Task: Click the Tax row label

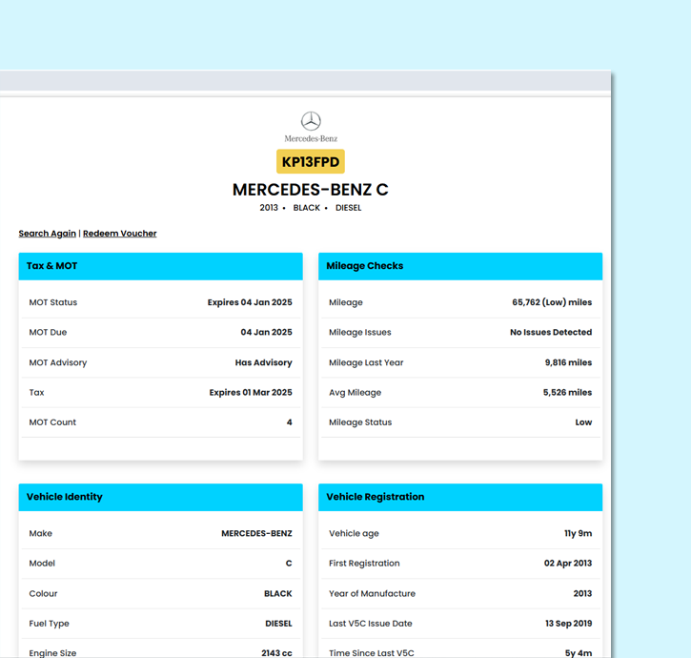Action: pos(36,393)
